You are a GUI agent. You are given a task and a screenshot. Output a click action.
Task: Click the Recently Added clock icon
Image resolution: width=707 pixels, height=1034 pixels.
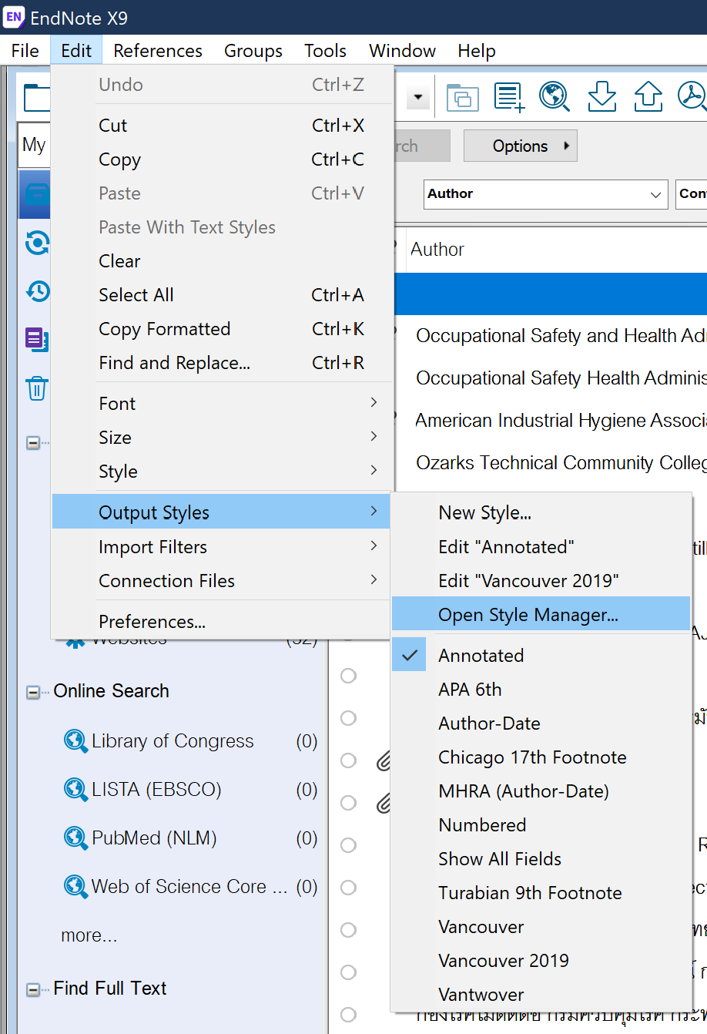click(x=37, y=291)
